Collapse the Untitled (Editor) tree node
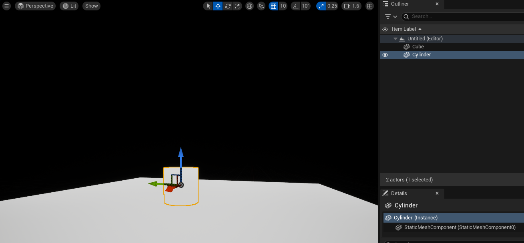The height and width of the screenshot is (243, 524). (396, 39)
